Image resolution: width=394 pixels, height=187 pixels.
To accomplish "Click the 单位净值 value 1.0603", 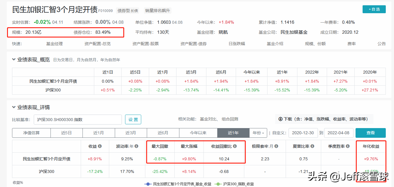I will 164,22.
